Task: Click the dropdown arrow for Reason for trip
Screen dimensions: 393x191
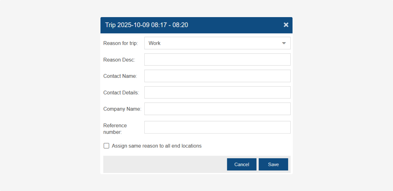Action: coord(284,43)
